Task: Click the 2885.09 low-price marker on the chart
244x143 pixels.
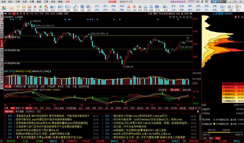Action: (x=129, y=67)
